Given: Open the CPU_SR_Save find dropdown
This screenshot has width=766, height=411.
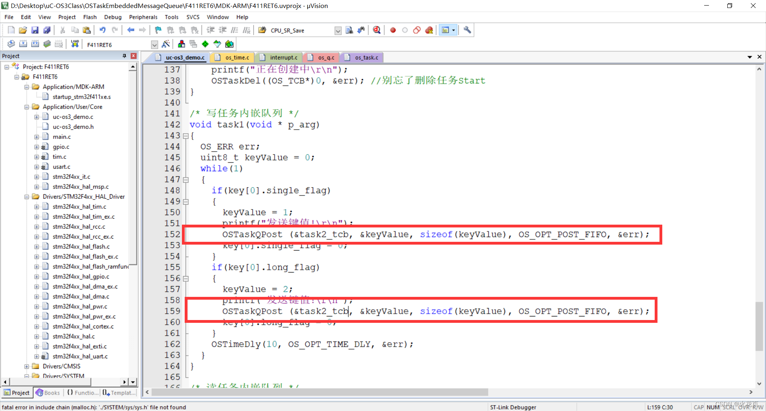Looking at the screenshot, I should tap(338, 31).
